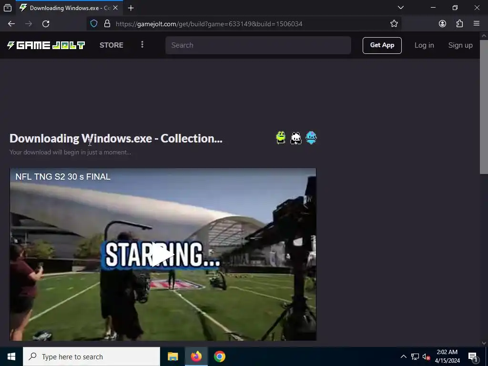This screenshot has width=488, height=366.
Task: Click the scrollbar up arrow
Action: coord(484,36)
